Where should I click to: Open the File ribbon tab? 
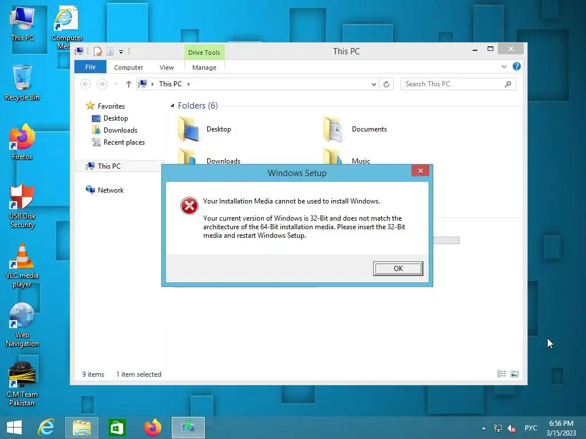tap(90, 67)
